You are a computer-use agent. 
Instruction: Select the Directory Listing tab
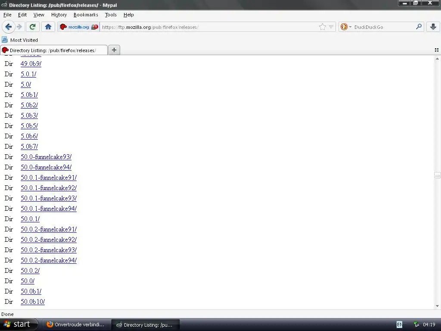coord(54,50)
